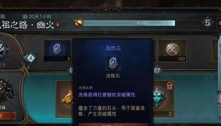
Task: Click the partially hidden level 2 marker
Action: click(x=71, y=71)
